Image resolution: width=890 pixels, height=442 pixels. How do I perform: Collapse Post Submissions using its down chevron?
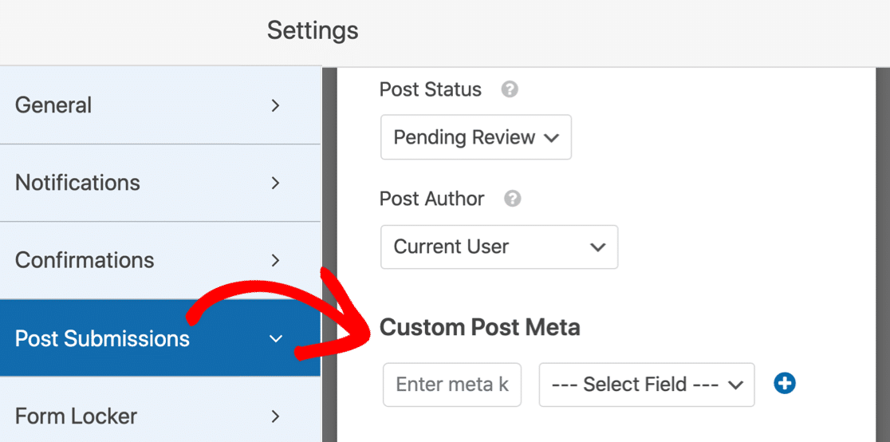coord(275,339)
